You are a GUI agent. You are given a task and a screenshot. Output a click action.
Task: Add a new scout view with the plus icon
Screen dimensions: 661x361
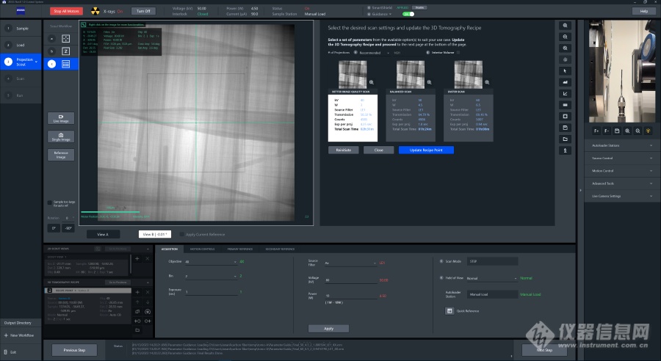[x=137, y=258]
